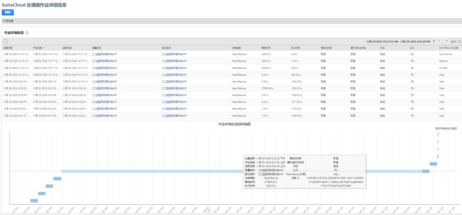Sort by the 执行时间 column header

pos(296,48)
